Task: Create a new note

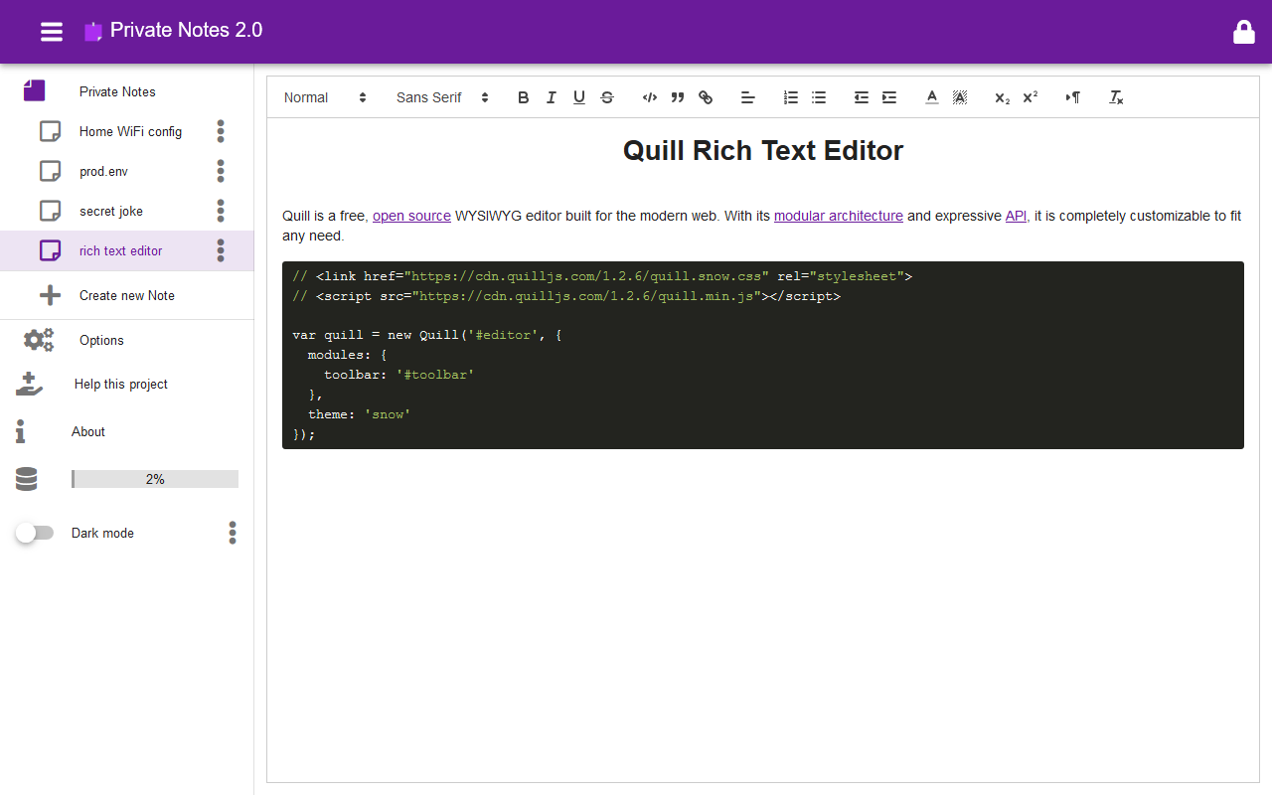Action: (x=127, y=295)
